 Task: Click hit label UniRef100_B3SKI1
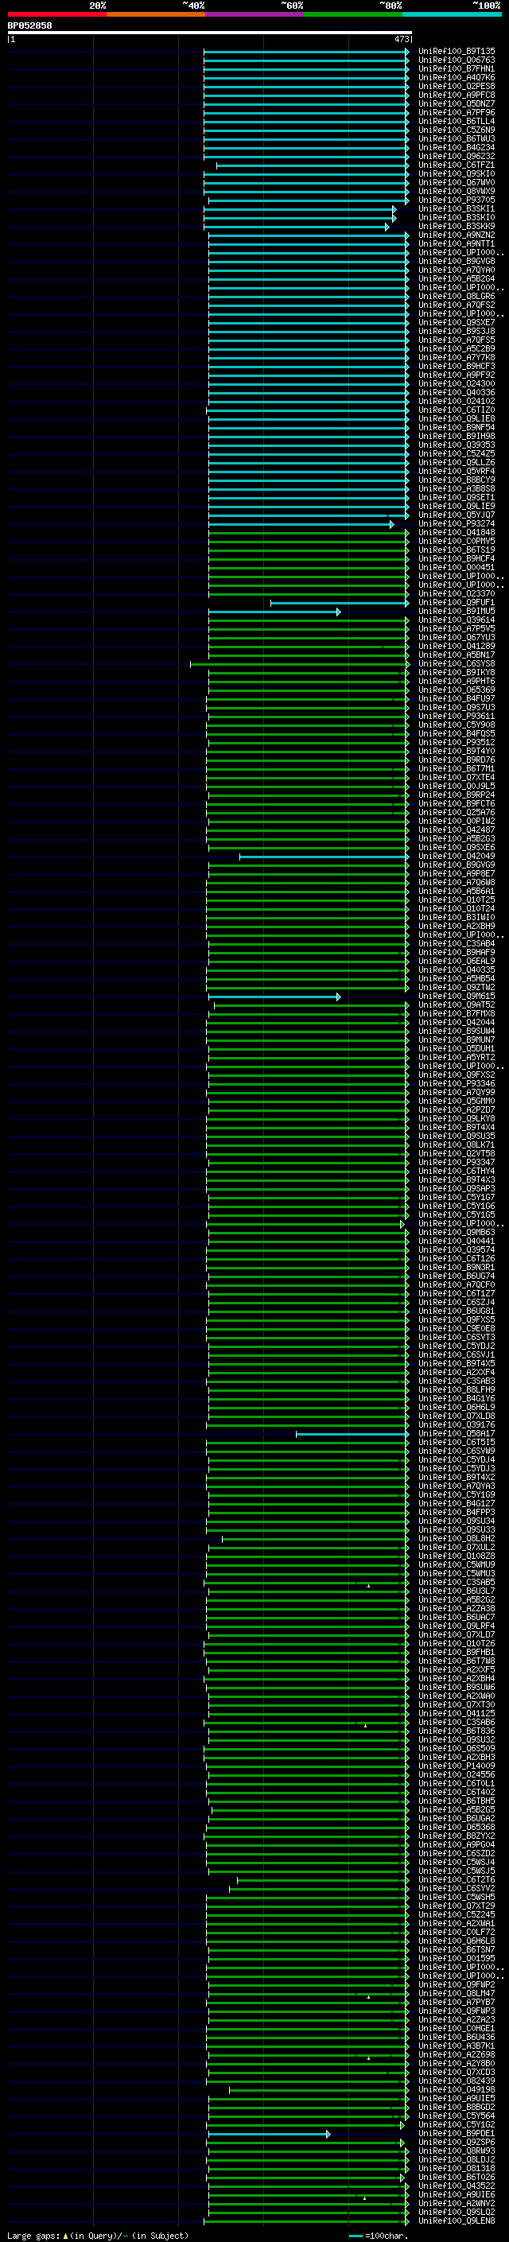point(457,209)
